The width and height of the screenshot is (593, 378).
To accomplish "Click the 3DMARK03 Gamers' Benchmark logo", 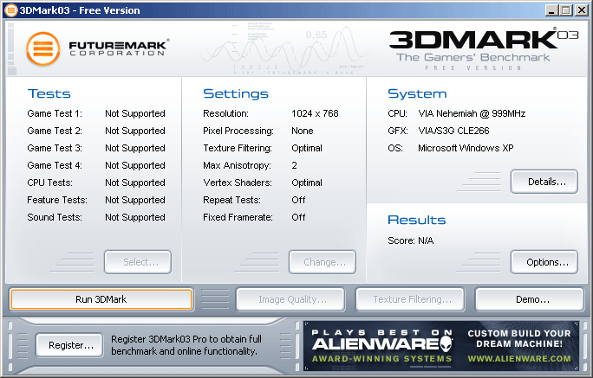I will [483, 49].
